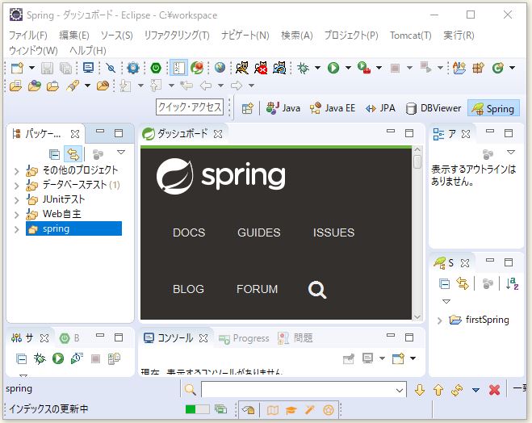
Task: Open the Package Explorer view menu triangle
Action: [121, 152]
